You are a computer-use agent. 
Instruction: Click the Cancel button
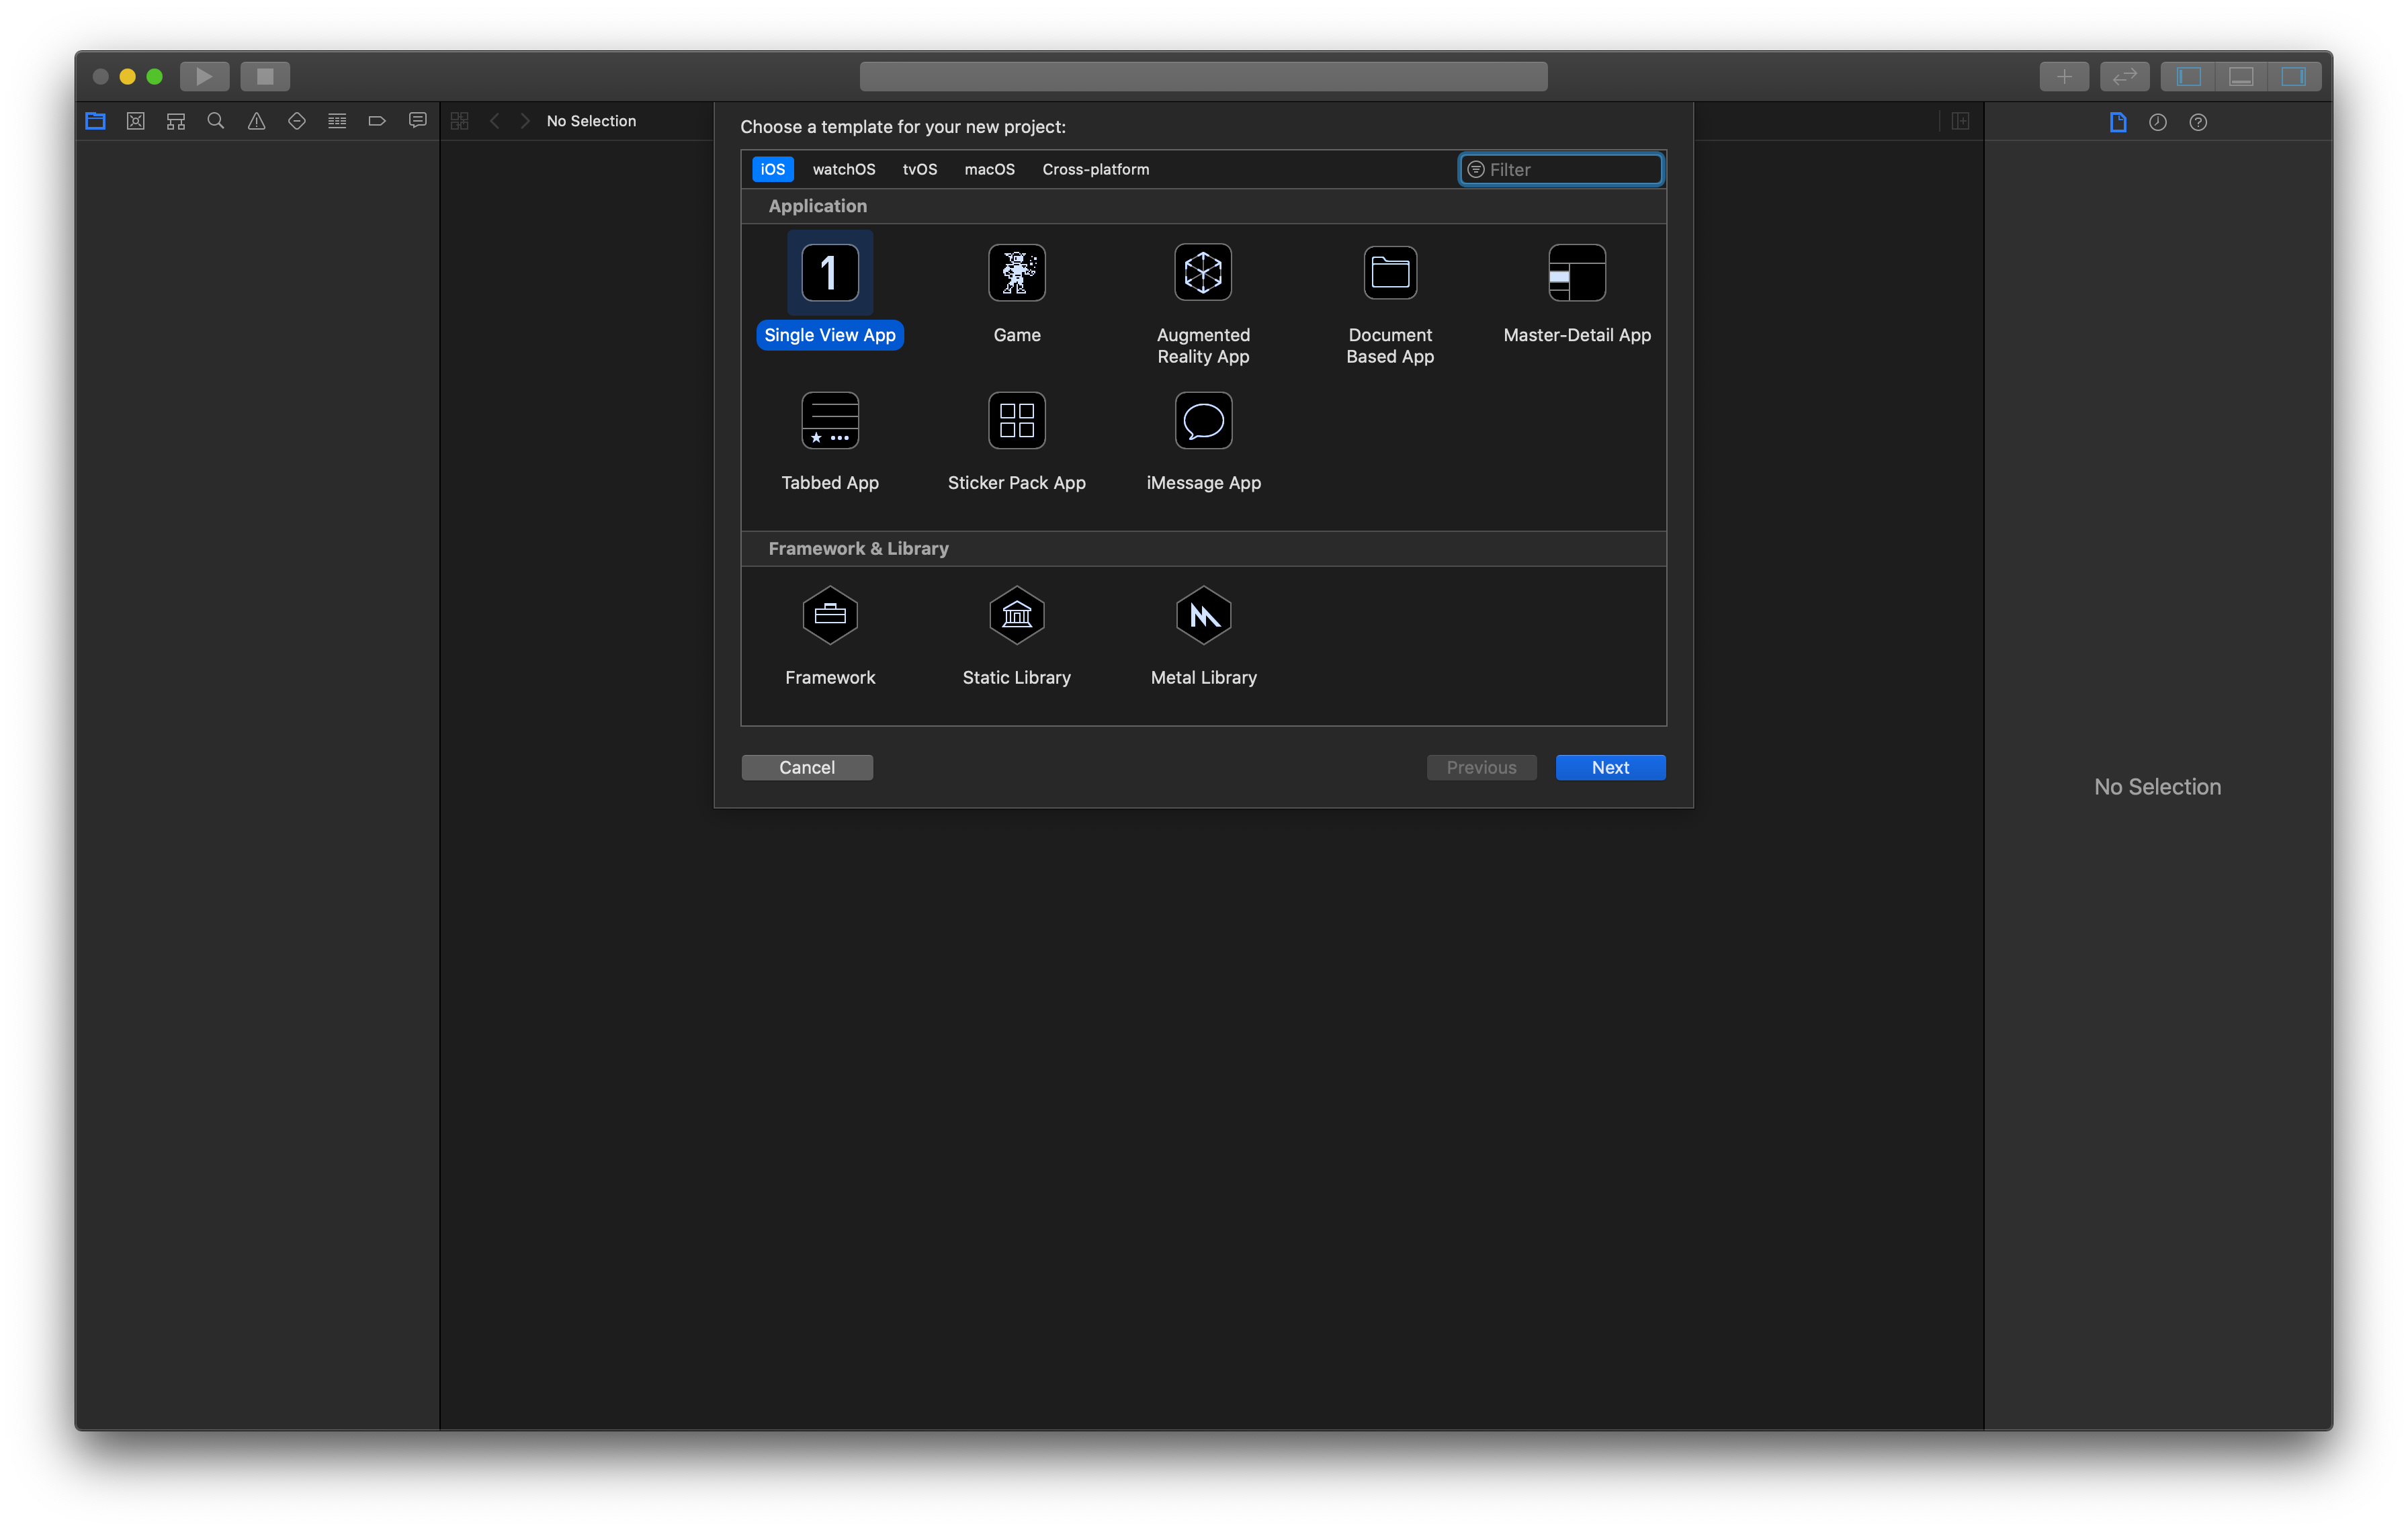(x=807, y=768)
